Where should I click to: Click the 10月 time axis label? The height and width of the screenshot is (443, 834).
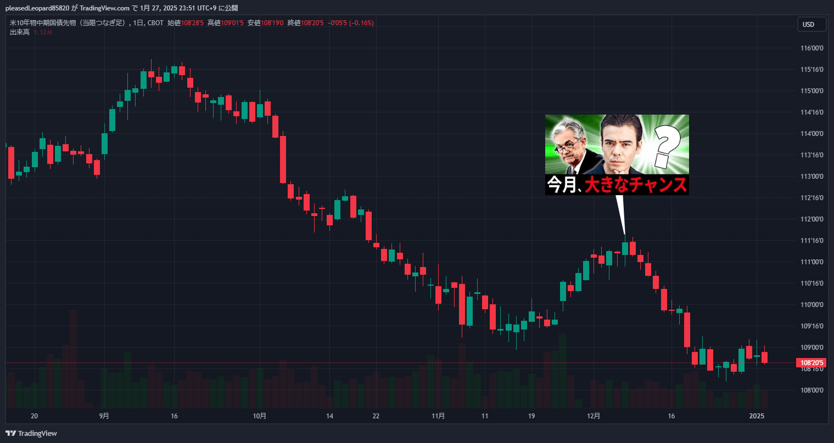260,416
